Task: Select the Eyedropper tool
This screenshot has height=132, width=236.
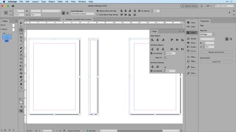Action: [x=21, y=81]
